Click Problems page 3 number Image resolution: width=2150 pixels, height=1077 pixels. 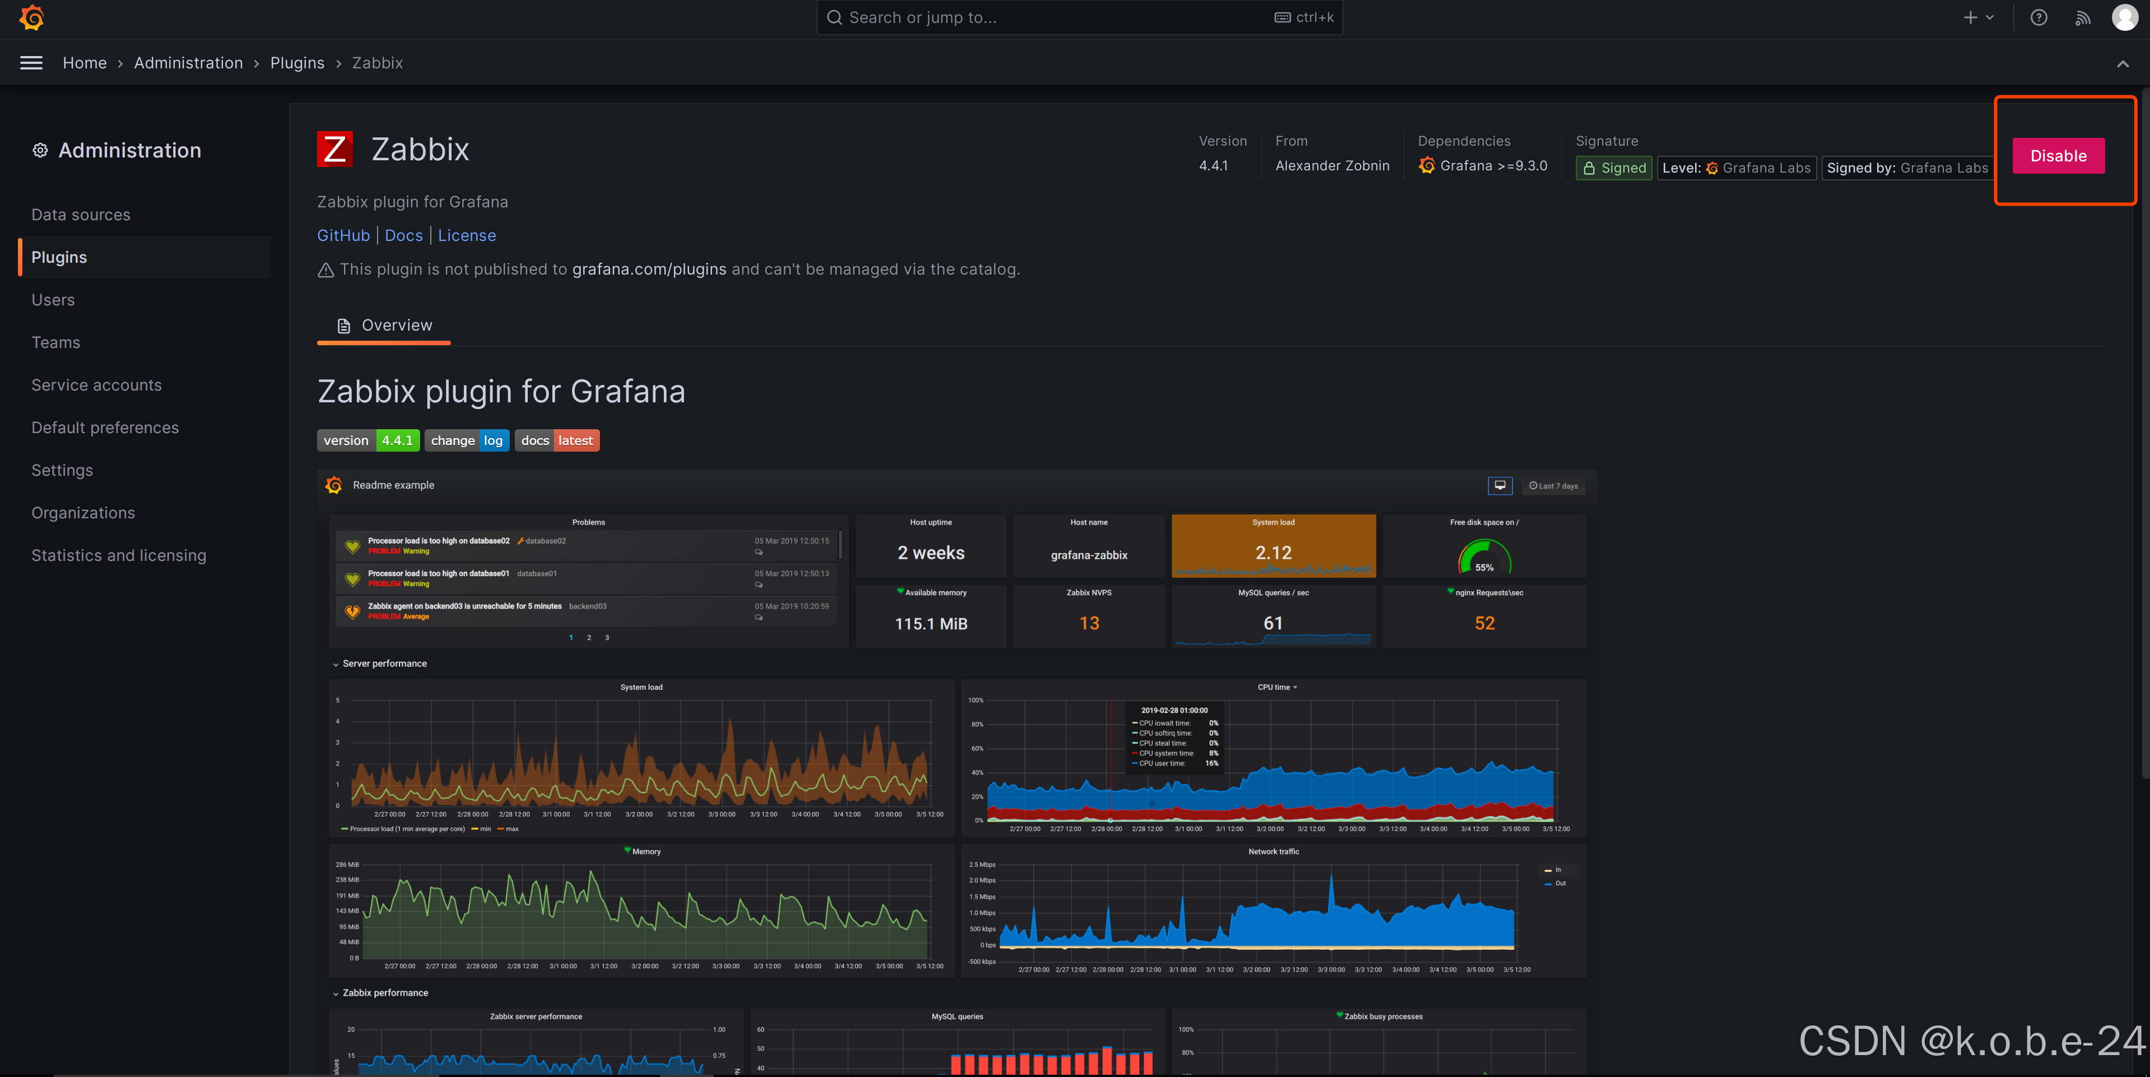click(607, 638)
